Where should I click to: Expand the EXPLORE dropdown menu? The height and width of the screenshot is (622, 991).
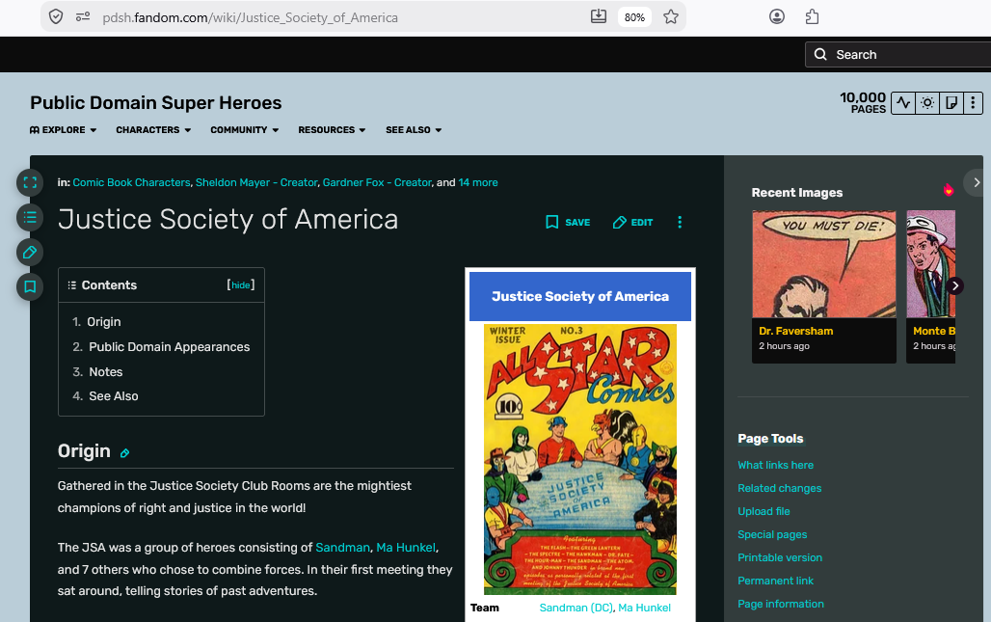click(x=64, y=129)
